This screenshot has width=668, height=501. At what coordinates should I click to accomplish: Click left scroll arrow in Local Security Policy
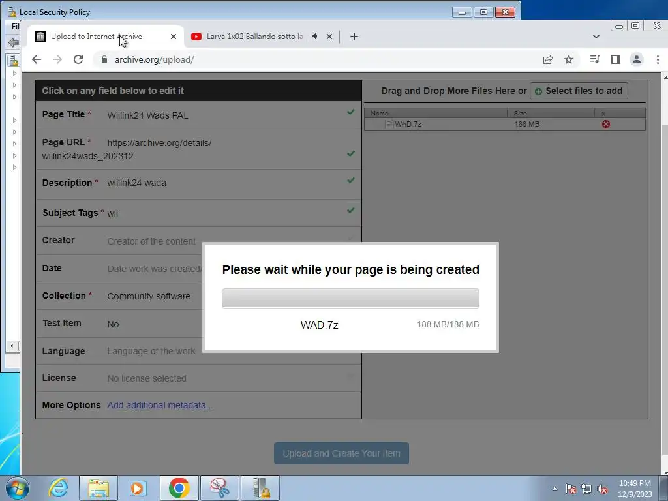12,346
